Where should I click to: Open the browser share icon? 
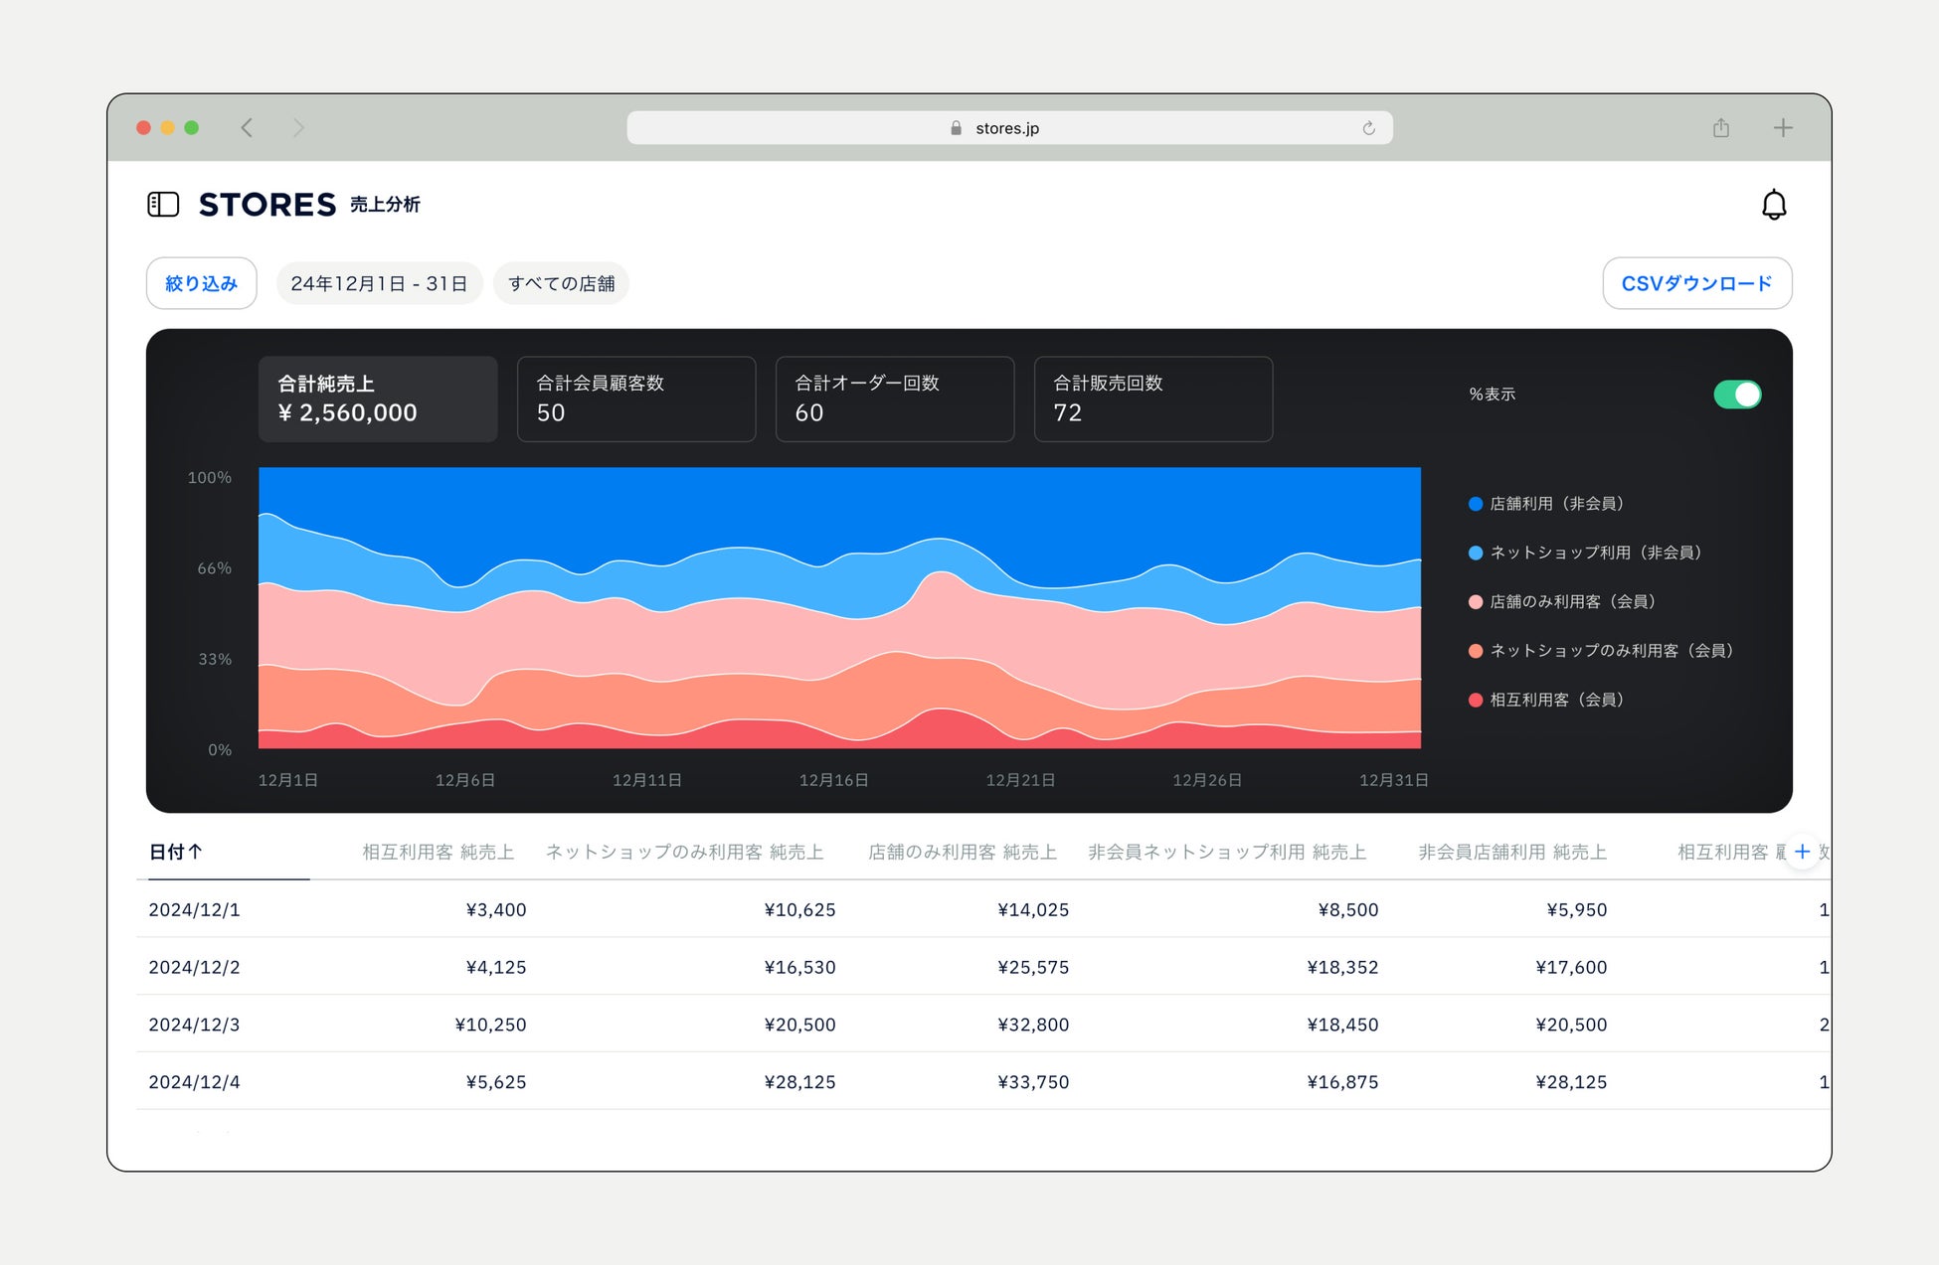click(1720, 128)
